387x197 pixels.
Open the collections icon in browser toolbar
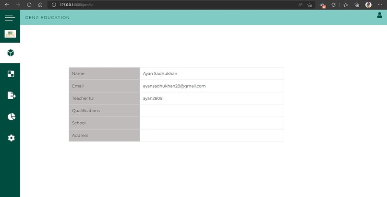tap(357, 5)
